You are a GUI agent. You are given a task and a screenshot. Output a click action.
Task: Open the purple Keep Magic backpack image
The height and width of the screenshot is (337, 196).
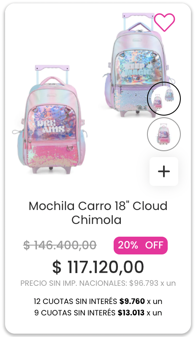[x=137, y=64]
